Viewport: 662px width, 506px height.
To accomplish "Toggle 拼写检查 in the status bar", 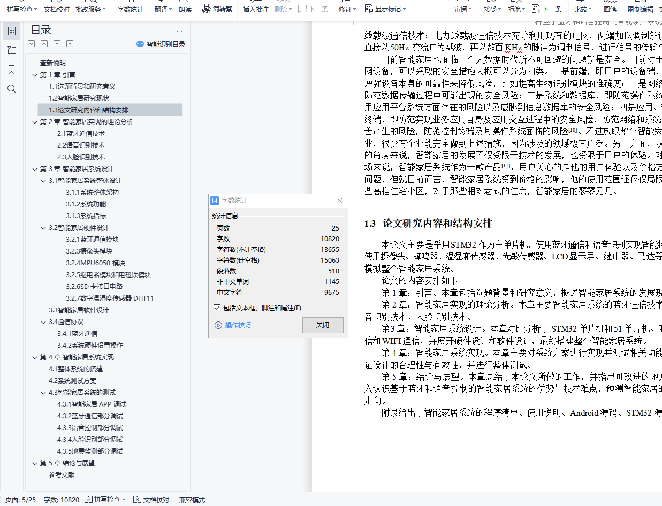I will coord(105,500).
